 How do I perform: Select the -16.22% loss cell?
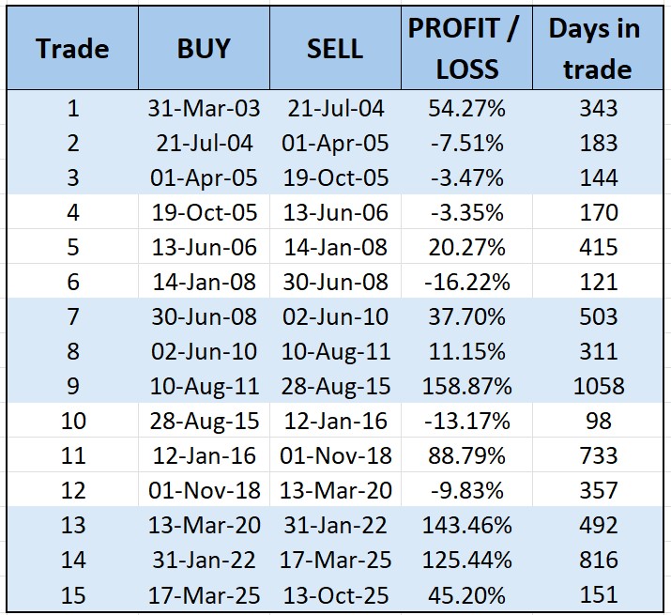[467, 282]
